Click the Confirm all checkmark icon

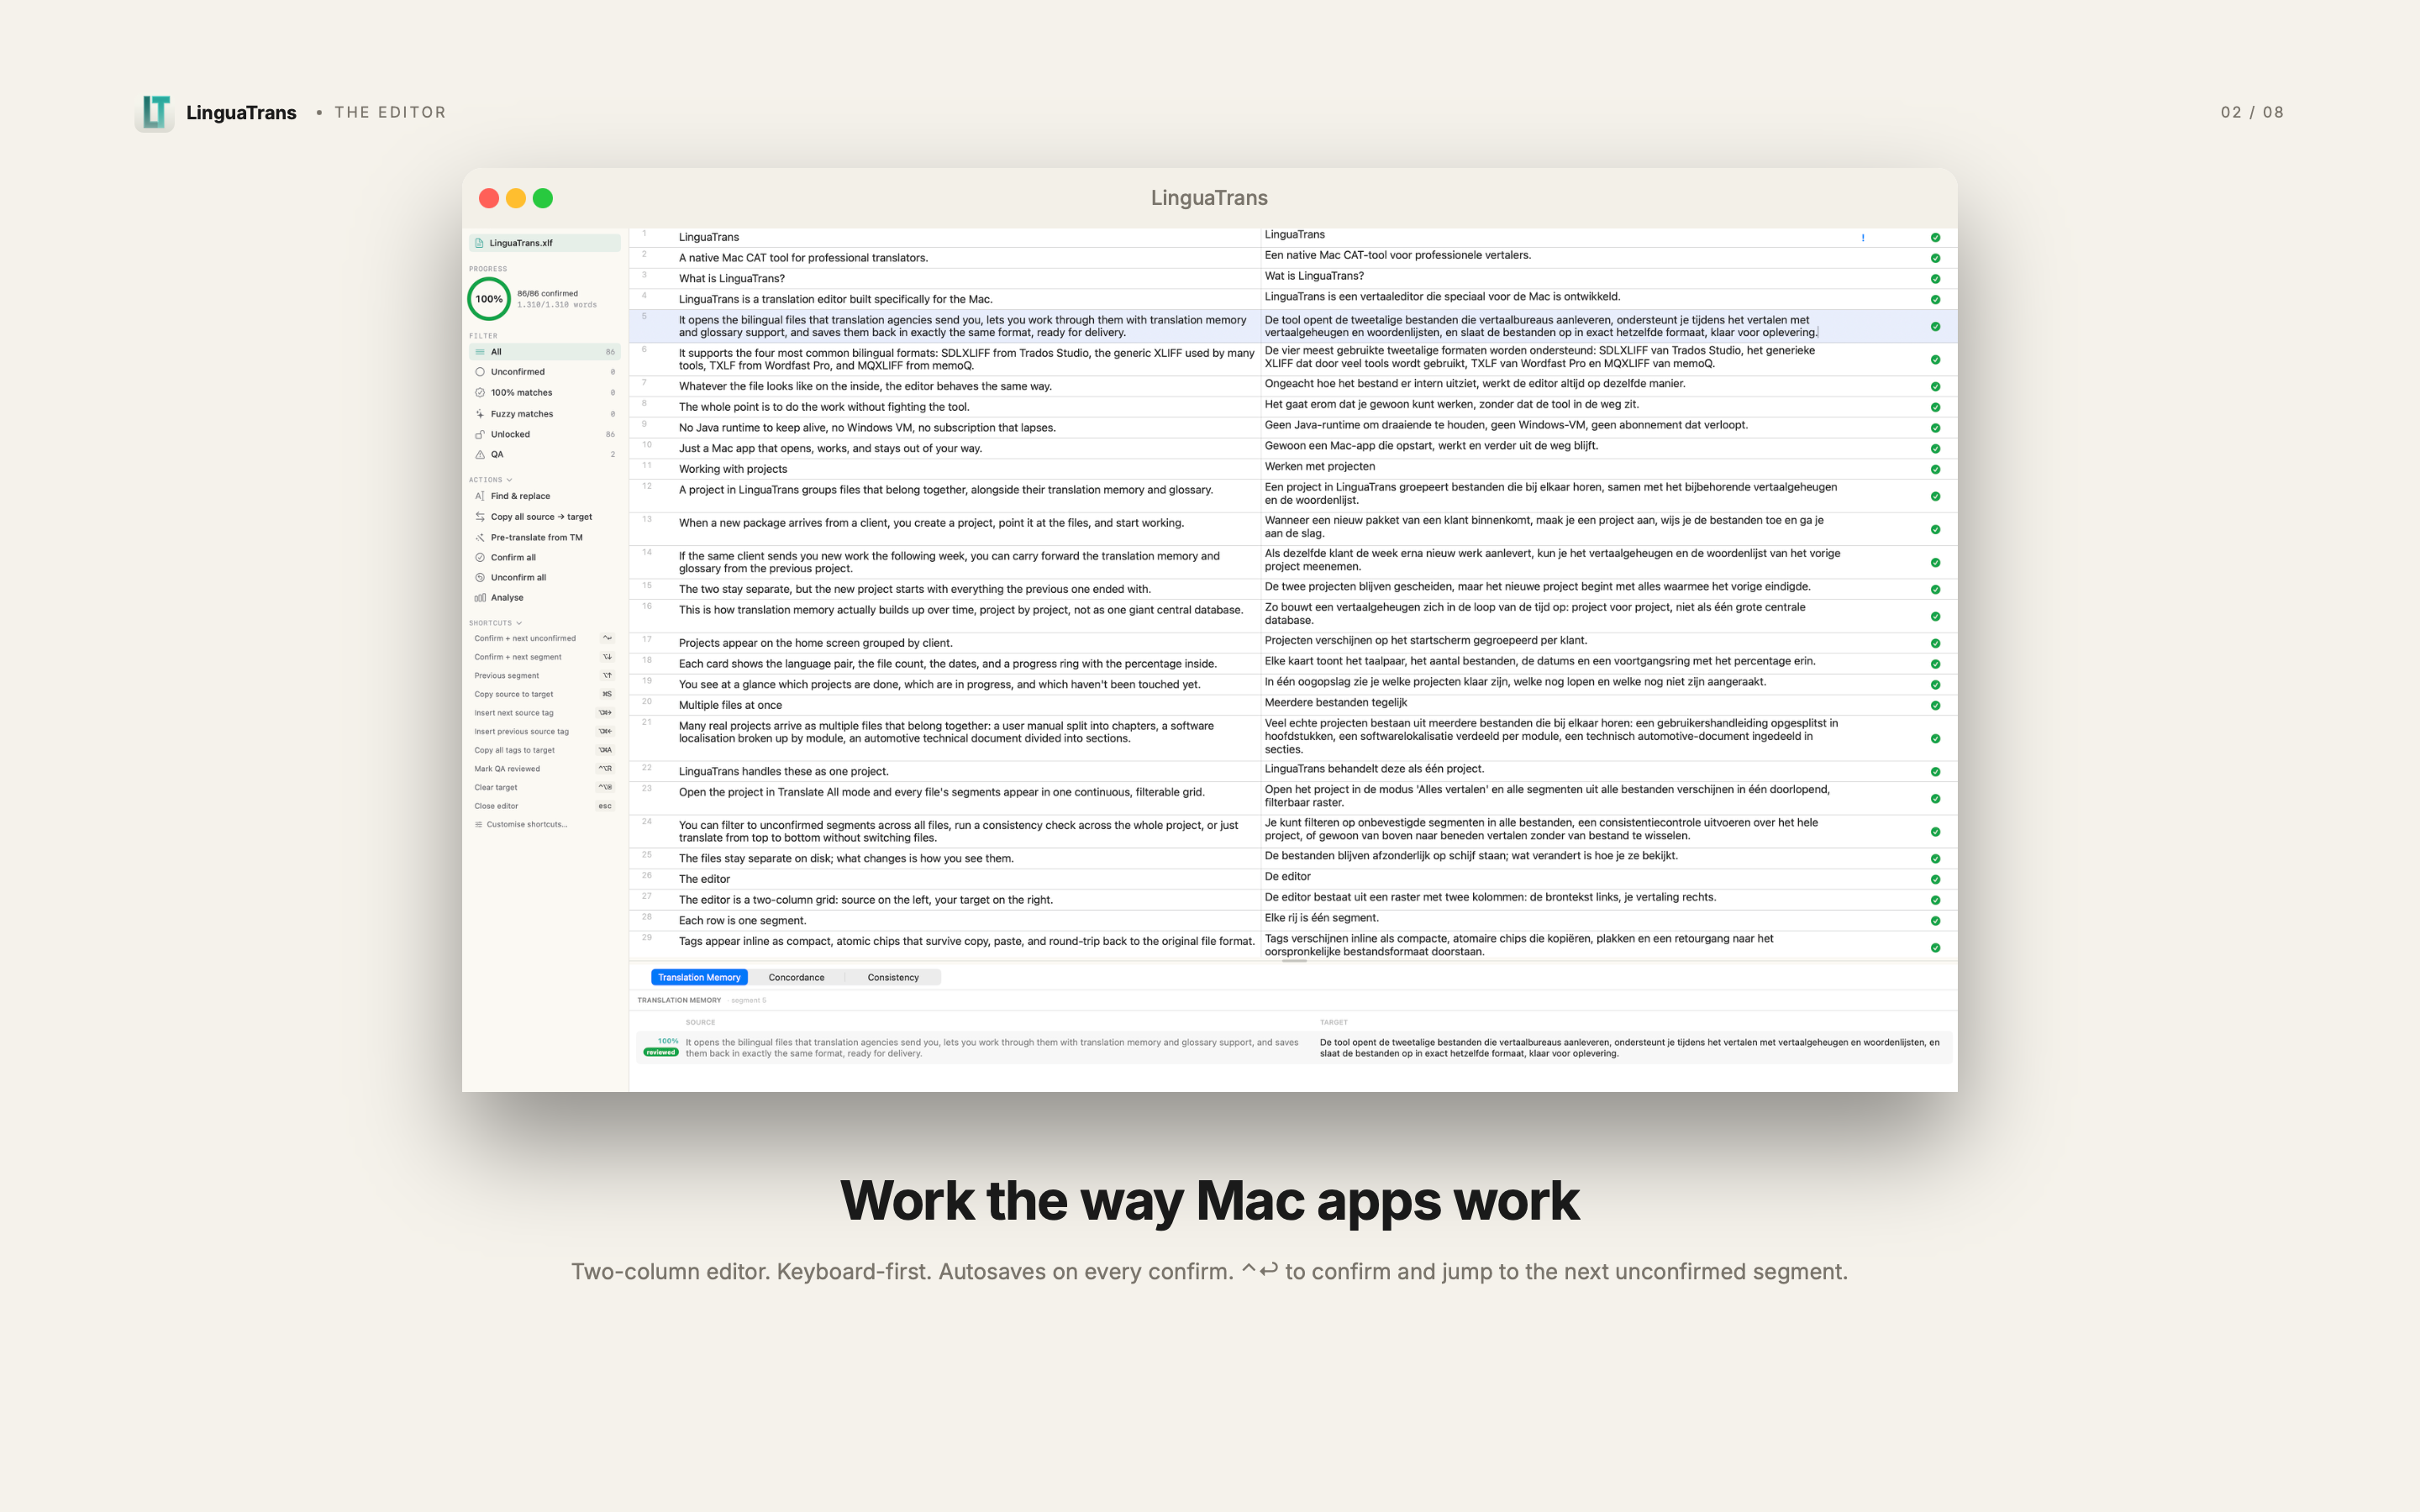pyautogui.click(x=480, y=558)
